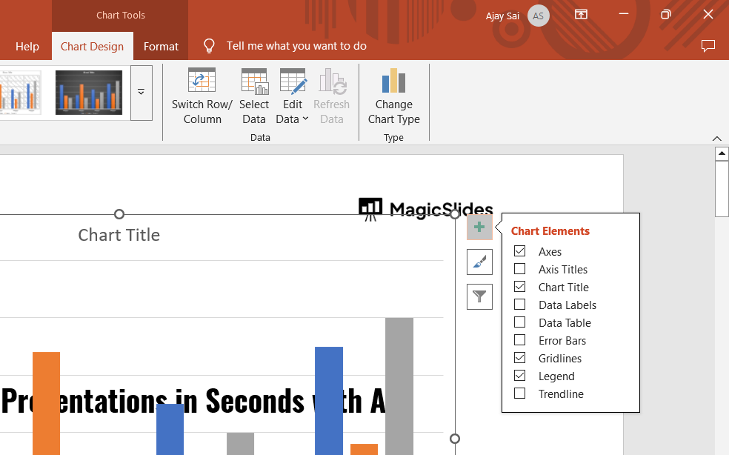Click the Chart Elements heading text
The width and height of the screenshot is (729, 455).
(550, 231)
